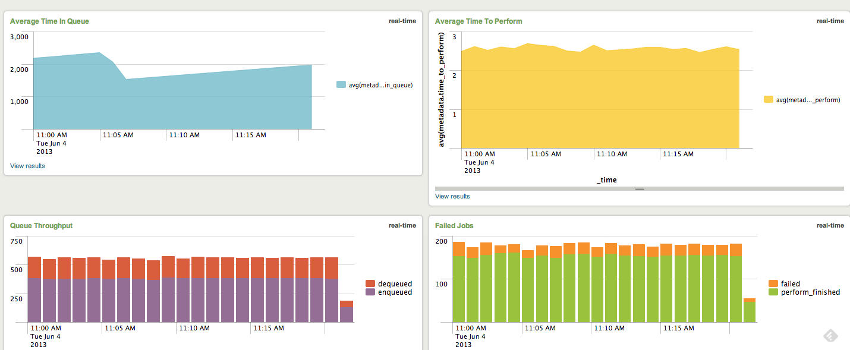Select the avg(metad..._perform) legend label

pos(808,100)
